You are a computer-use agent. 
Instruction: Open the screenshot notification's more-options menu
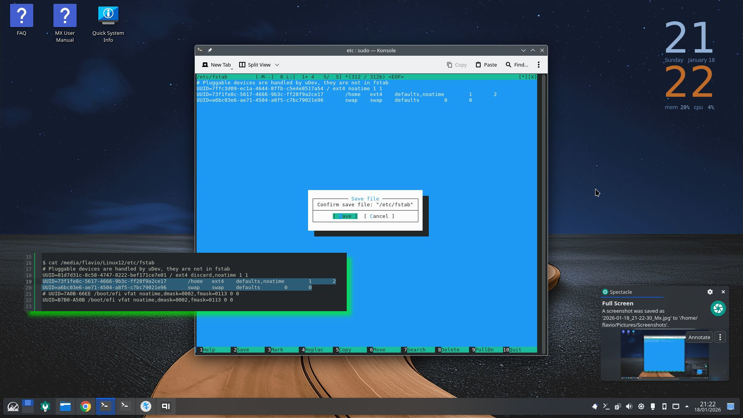[x=720, y=337]
